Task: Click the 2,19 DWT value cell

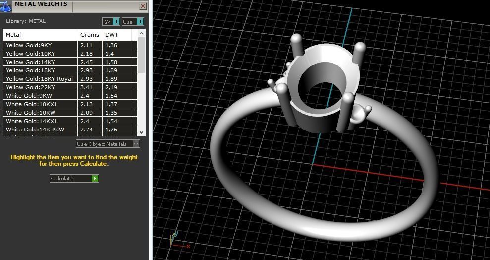Action: (x=117, y=87)
